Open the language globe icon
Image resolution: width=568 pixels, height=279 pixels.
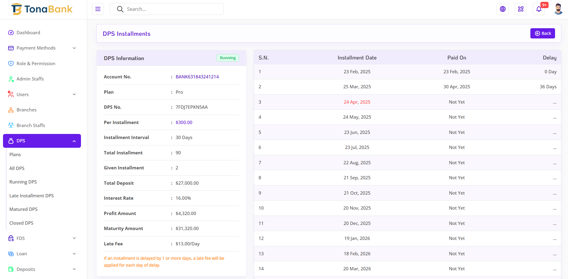[502, 9]
